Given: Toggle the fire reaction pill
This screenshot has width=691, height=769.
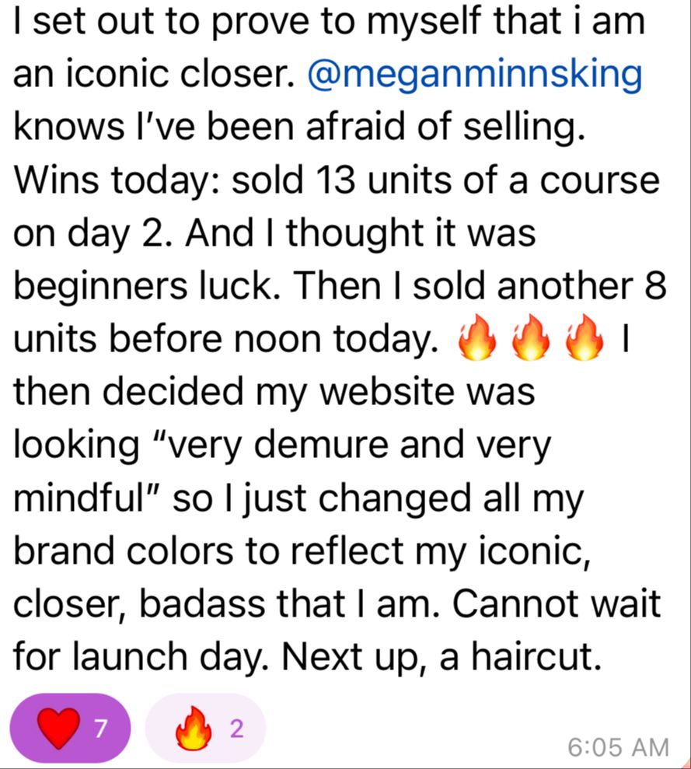Looking at the screenshot, I should pos(205,728).
